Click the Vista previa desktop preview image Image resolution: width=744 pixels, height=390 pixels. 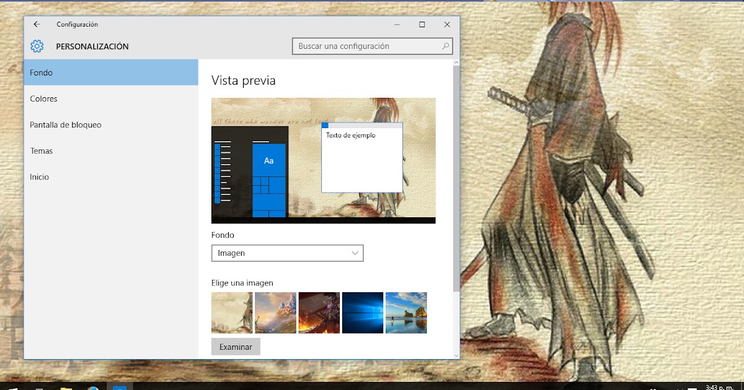(323, 160)
